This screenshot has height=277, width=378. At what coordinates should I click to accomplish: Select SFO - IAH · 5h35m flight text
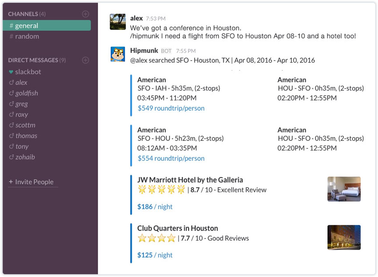(x=179, y=88)
